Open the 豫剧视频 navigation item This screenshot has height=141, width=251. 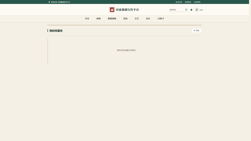tap(112, 18)
